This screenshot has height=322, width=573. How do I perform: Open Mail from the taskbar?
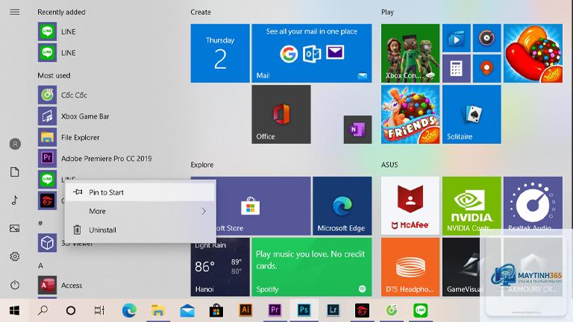click(x=187, y=311)
